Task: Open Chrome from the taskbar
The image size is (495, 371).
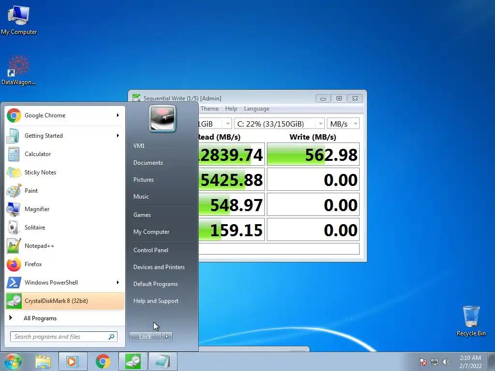Action: point(102,361)
